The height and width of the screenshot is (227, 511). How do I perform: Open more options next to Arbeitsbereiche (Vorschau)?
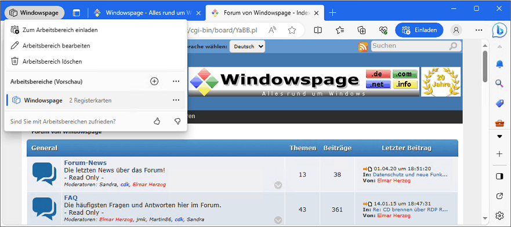click(176, 81)
